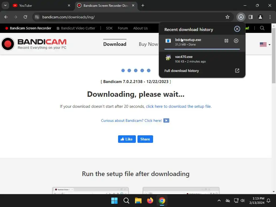Click the blue video play icon
Screen dimensions: 276x207
tap(166, 120)
